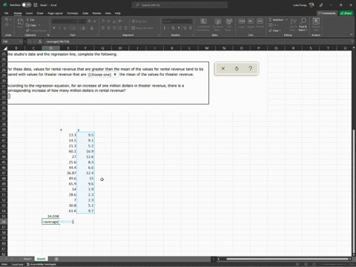
Task: Click the Top Align icon
Action: click(x=103, y=22)
